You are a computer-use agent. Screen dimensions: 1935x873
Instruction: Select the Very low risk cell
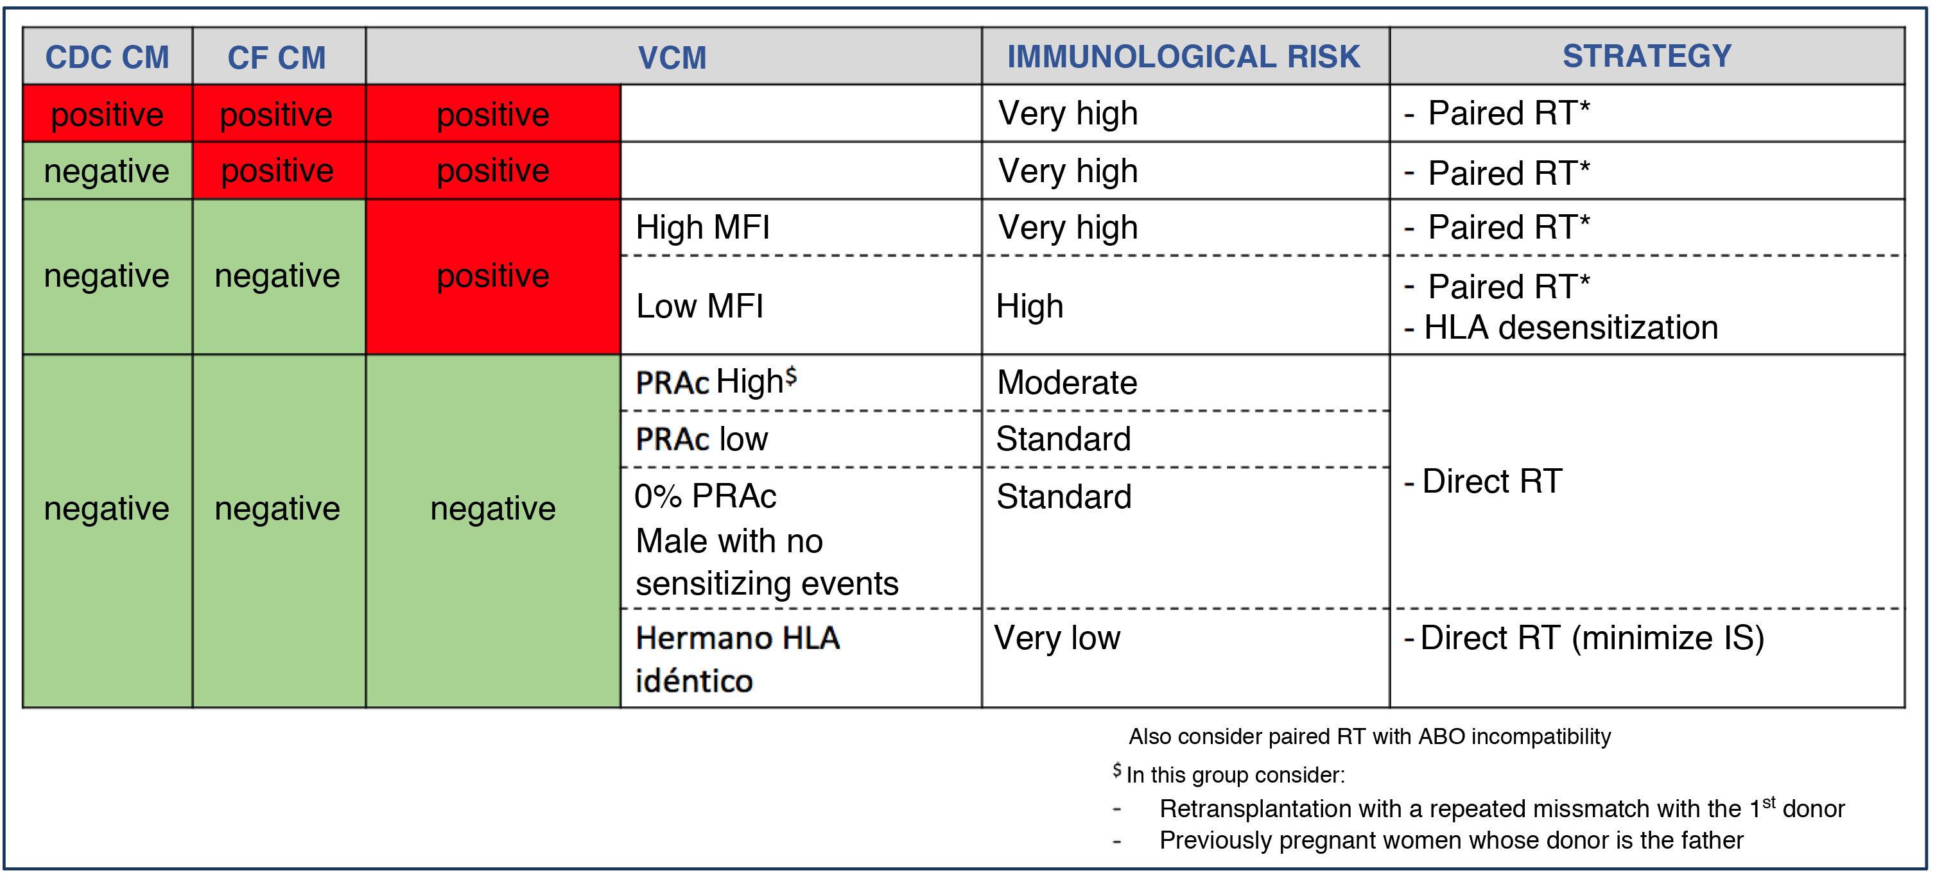coord(1057,638)
